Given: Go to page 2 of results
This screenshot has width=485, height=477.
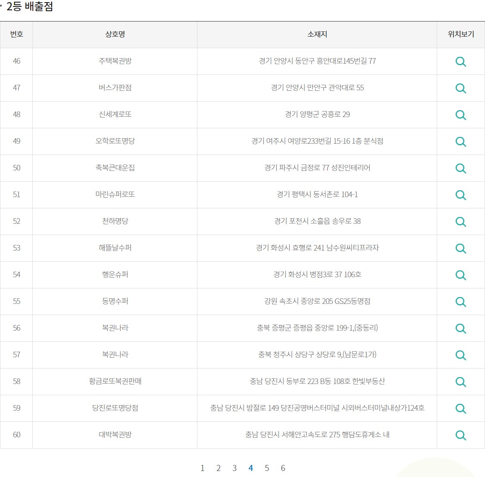Looking at the screenshot, I should (219, 468).
